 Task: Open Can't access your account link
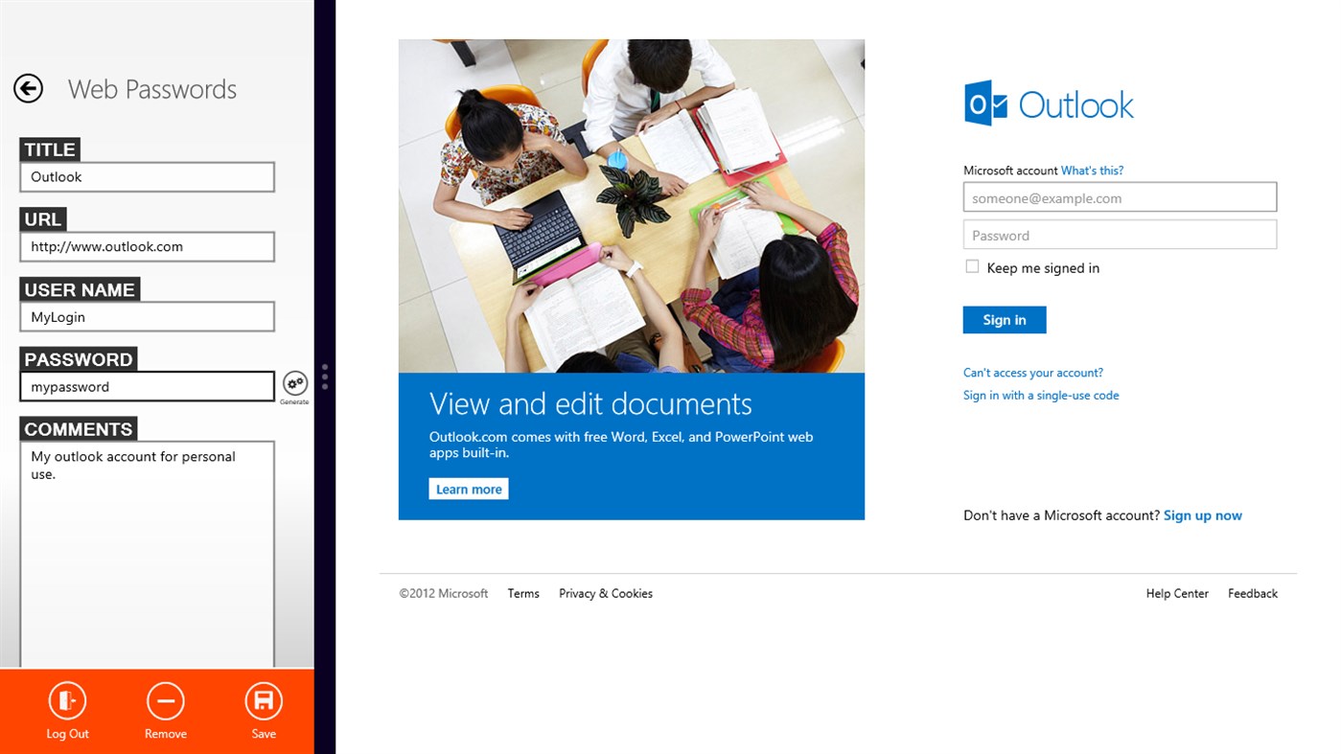(1032, 373)
